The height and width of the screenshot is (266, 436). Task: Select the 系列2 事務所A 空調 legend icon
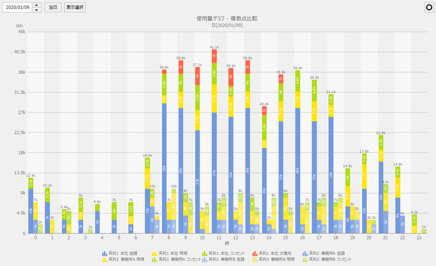[x=306, y=253]
